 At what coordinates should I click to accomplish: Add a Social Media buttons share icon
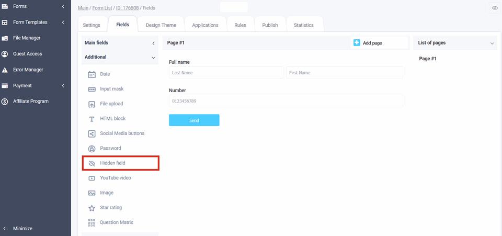click(x=92, y=133)
